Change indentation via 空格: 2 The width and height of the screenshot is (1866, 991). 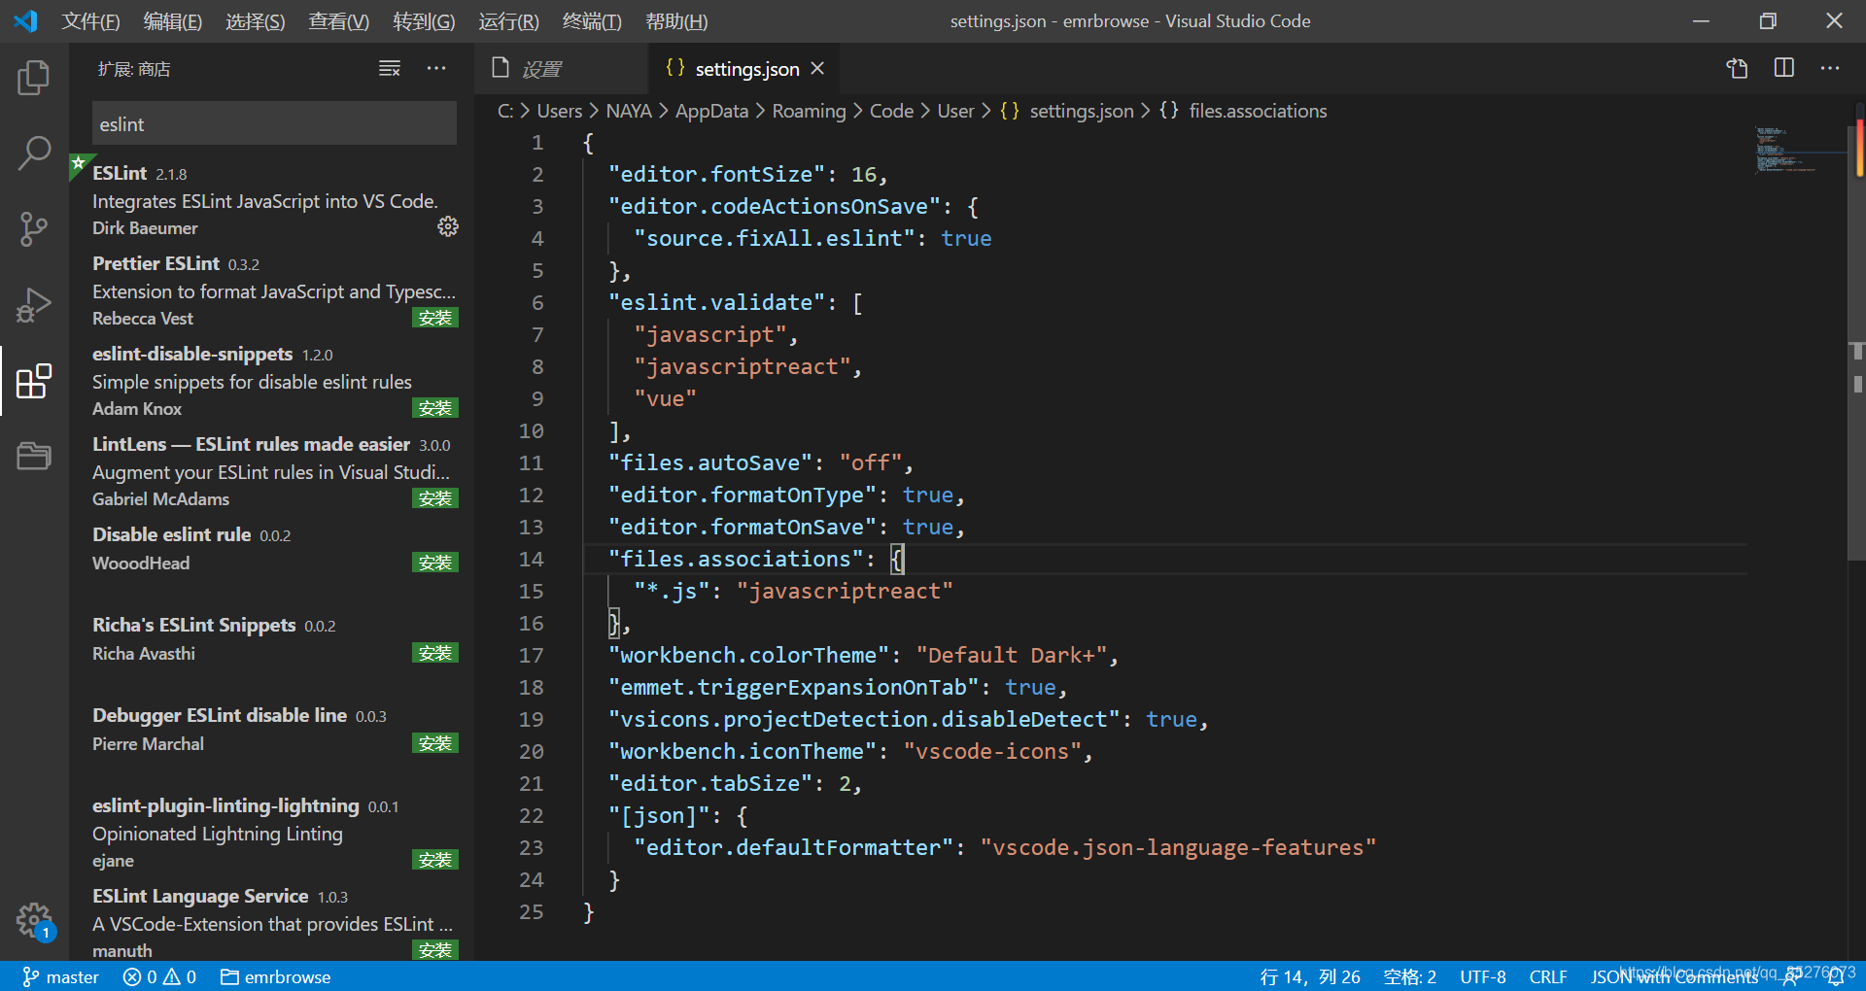1409,976
